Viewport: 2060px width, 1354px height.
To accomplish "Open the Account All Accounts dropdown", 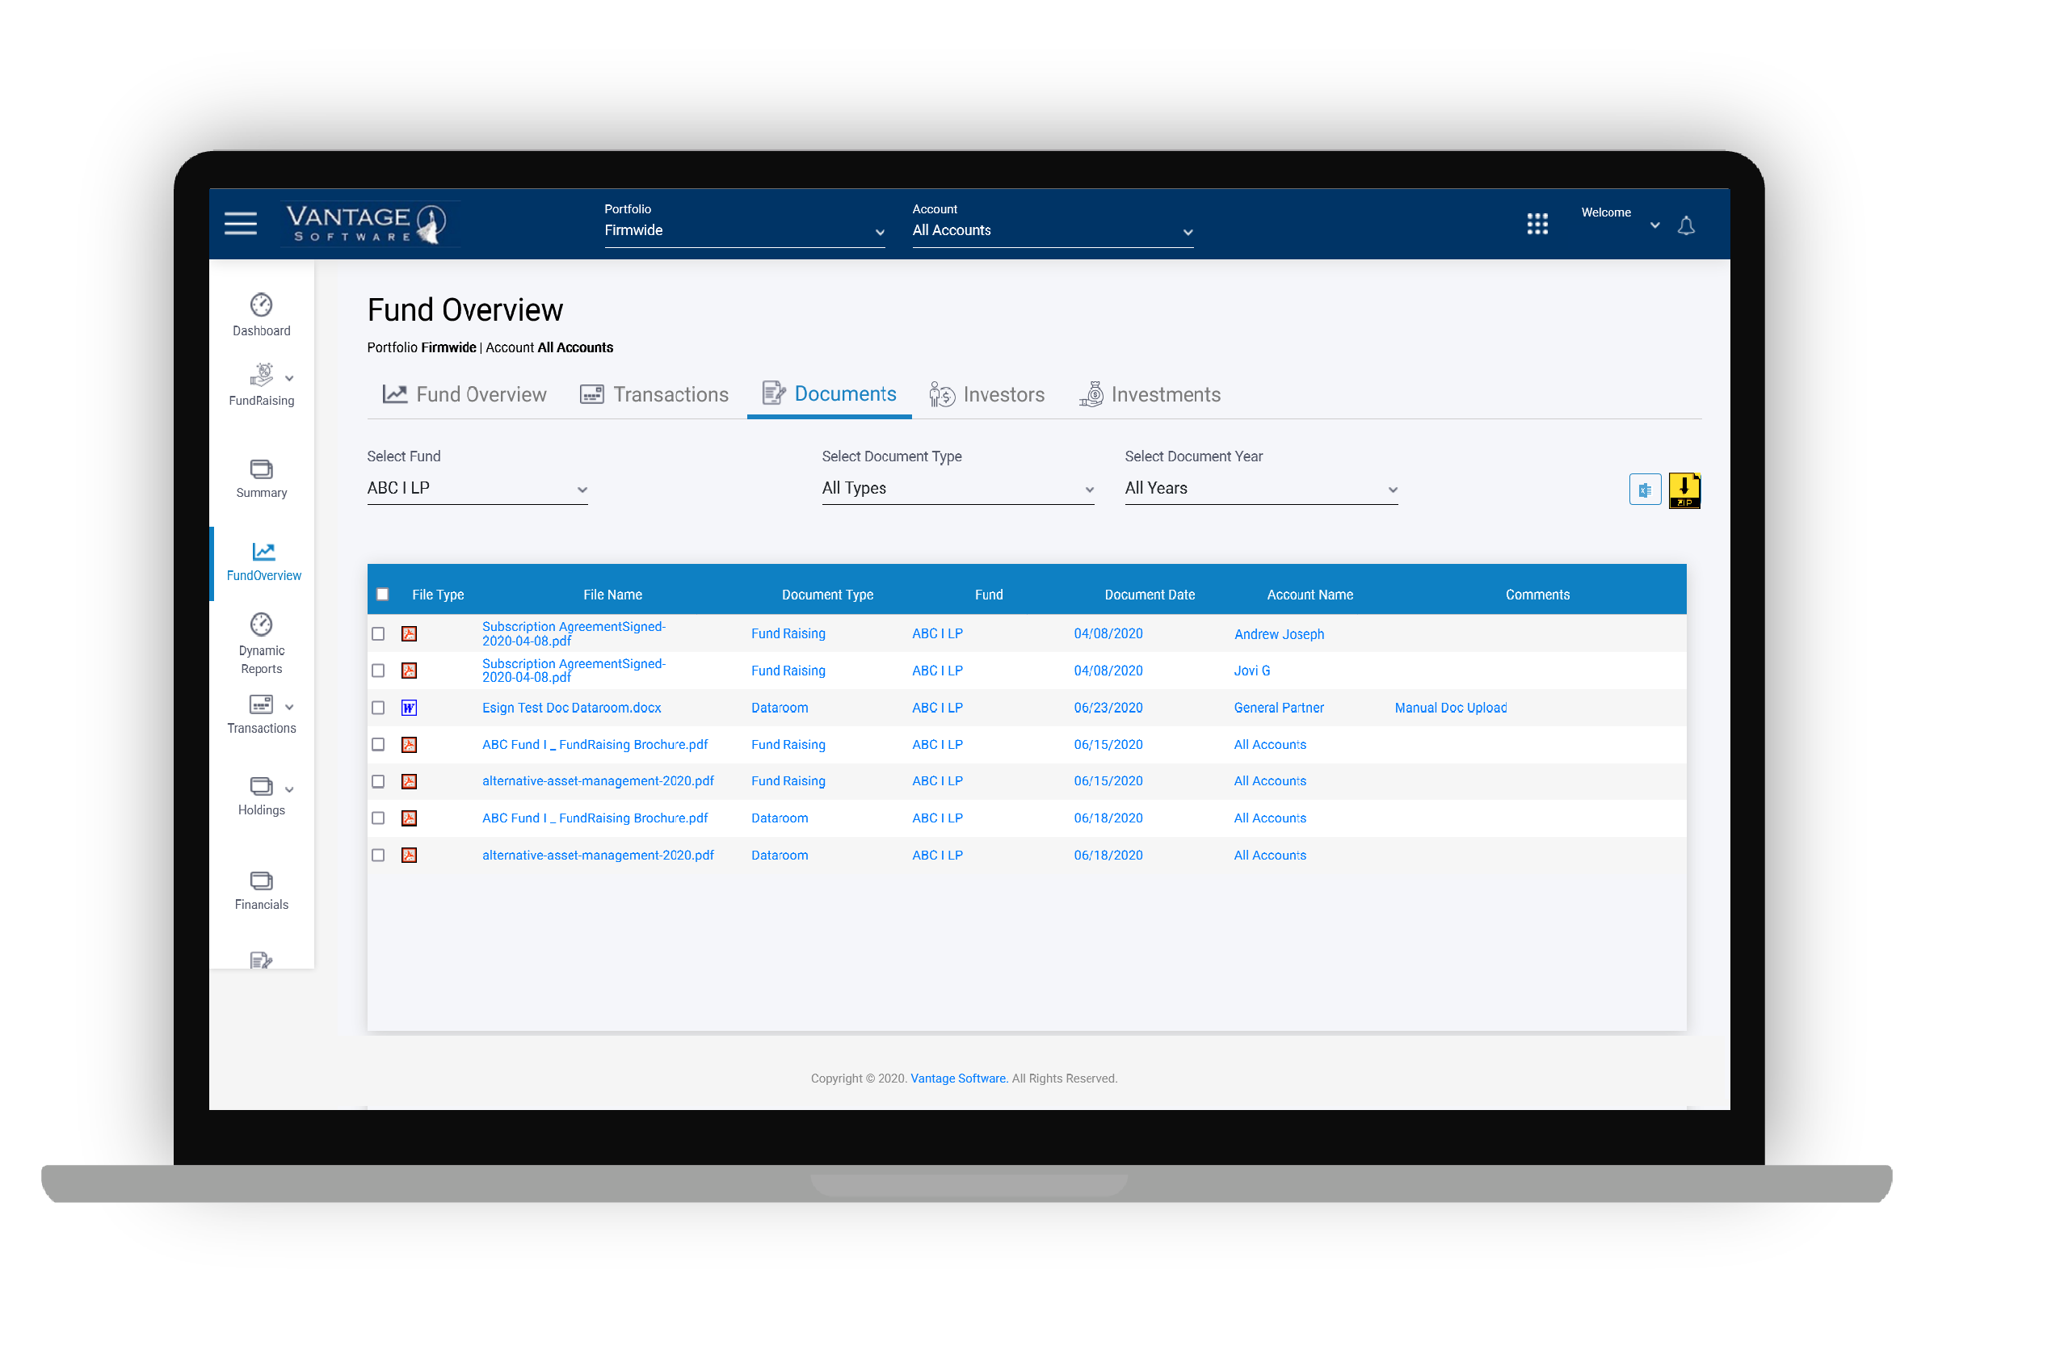I will click(x=1052, y=229).
